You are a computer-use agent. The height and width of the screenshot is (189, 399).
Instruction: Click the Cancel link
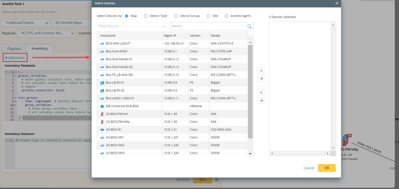click(309, 168)
